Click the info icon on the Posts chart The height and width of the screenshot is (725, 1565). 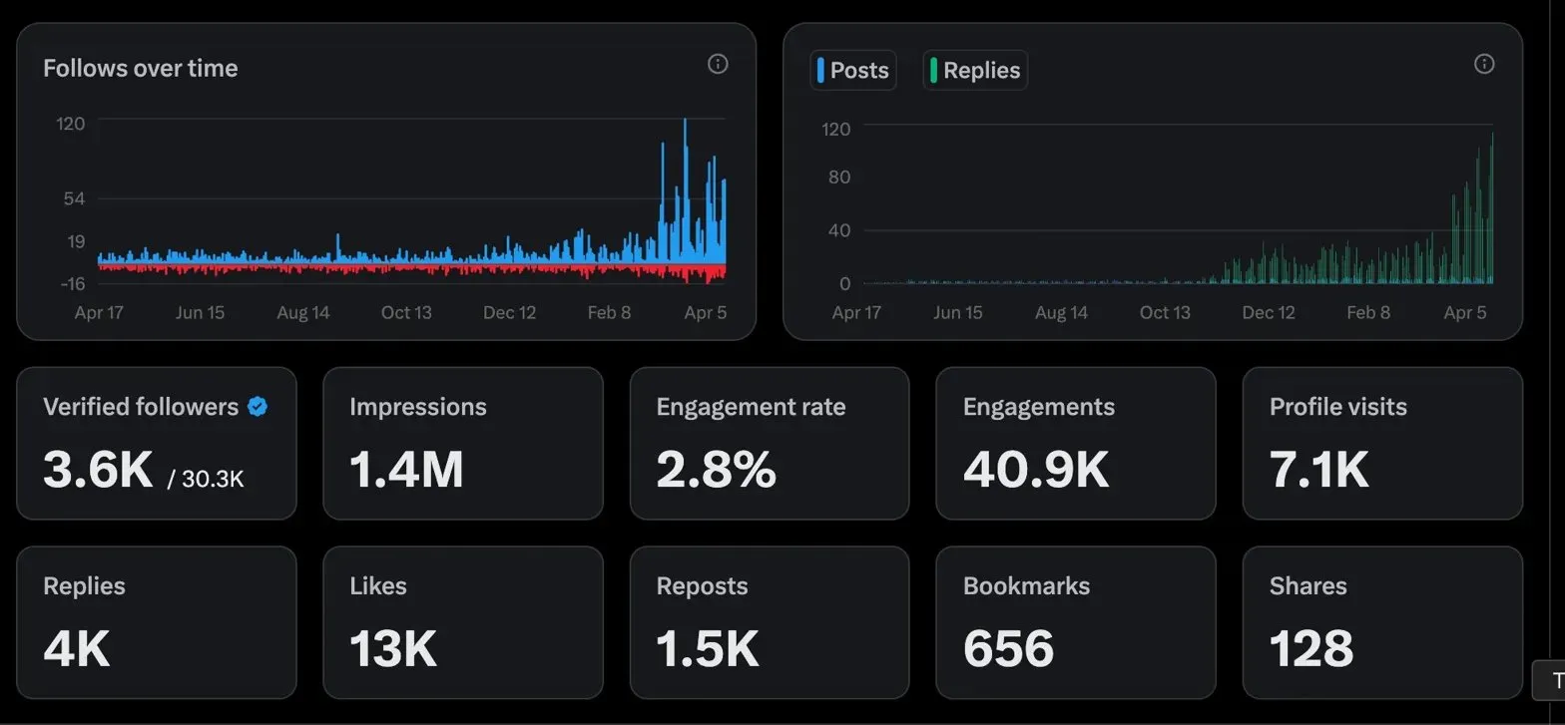pos(1484,64)
